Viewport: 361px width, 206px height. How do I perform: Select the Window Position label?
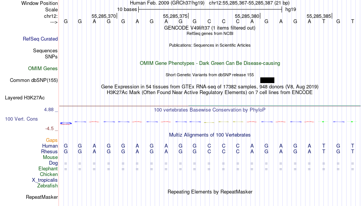click(40, 3)
